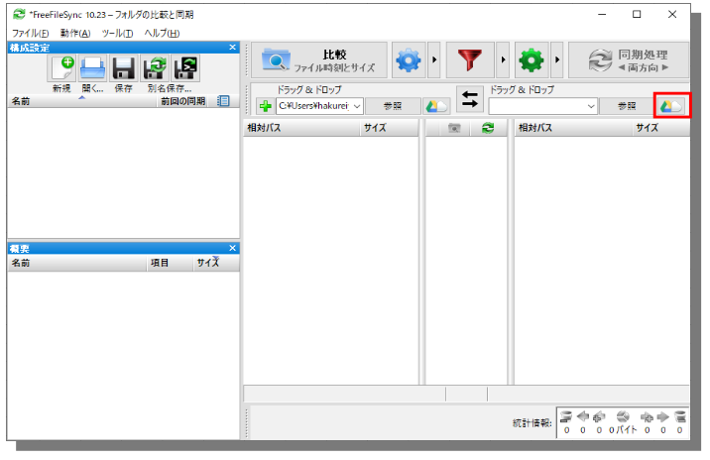The image size is (710, 460).
Task: Toggle the config list column view icon
Action: [x=223, y=101]
